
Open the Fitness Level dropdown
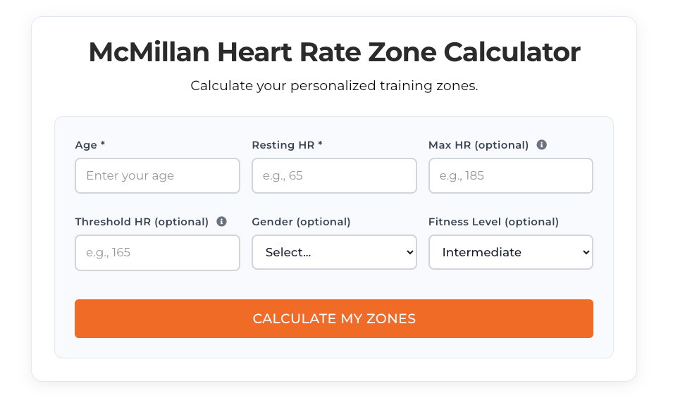point(510,252)
